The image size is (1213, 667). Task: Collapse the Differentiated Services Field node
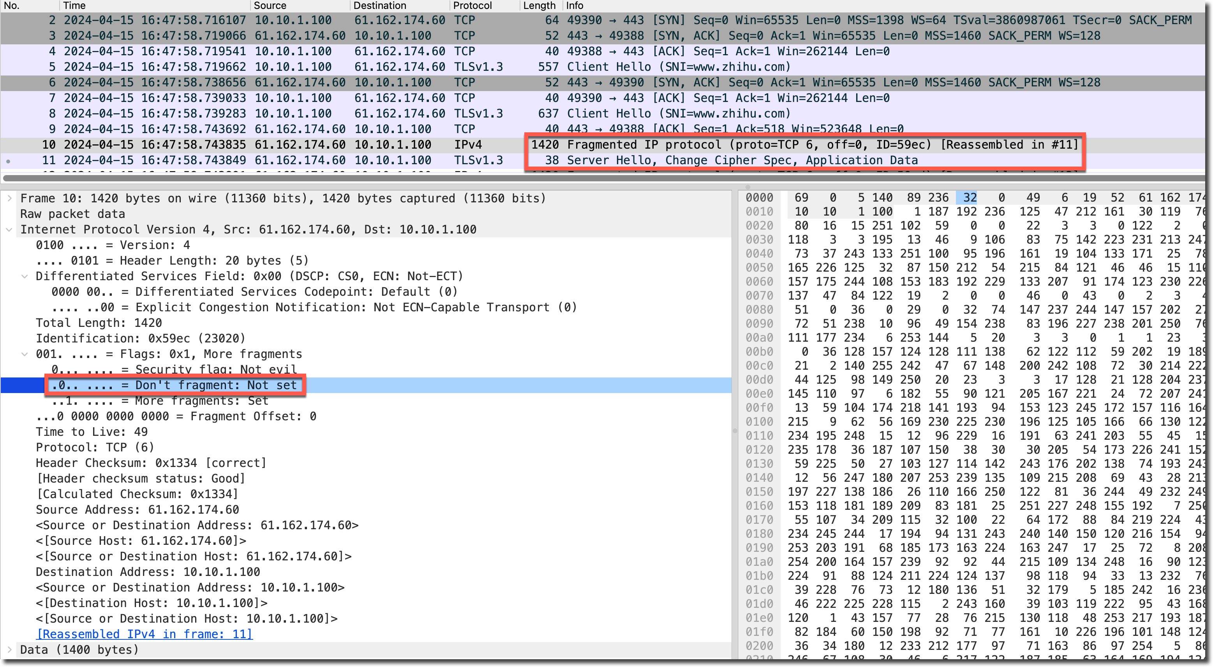(x=25, y=276)
